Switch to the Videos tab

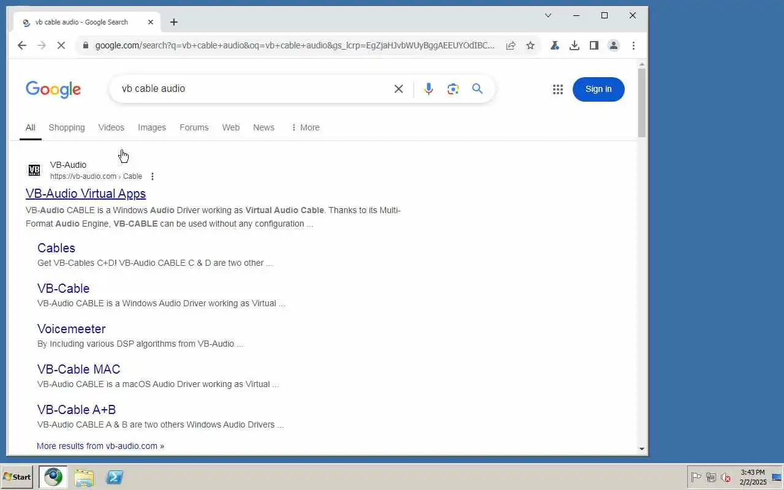coord(111,127)
